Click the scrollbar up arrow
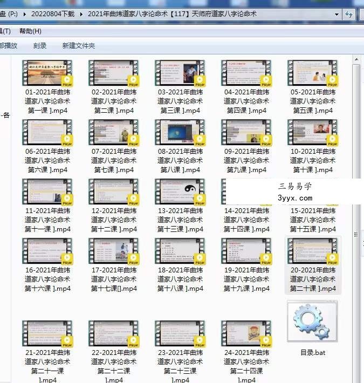This screenshot has height=383, width=364. 356,59
